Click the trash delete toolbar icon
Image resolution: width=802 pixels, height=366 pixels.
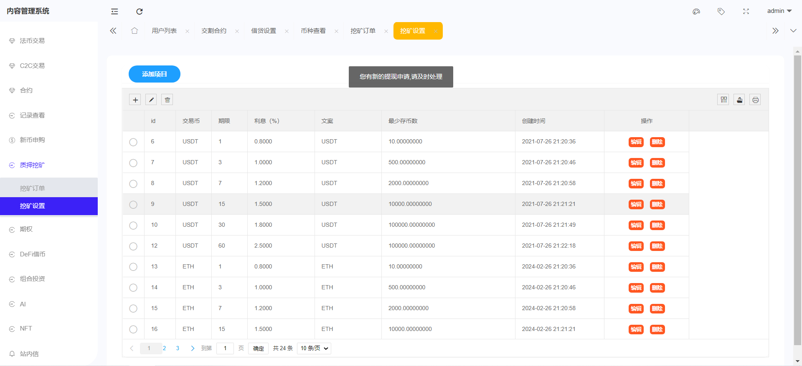click(167, 100)
